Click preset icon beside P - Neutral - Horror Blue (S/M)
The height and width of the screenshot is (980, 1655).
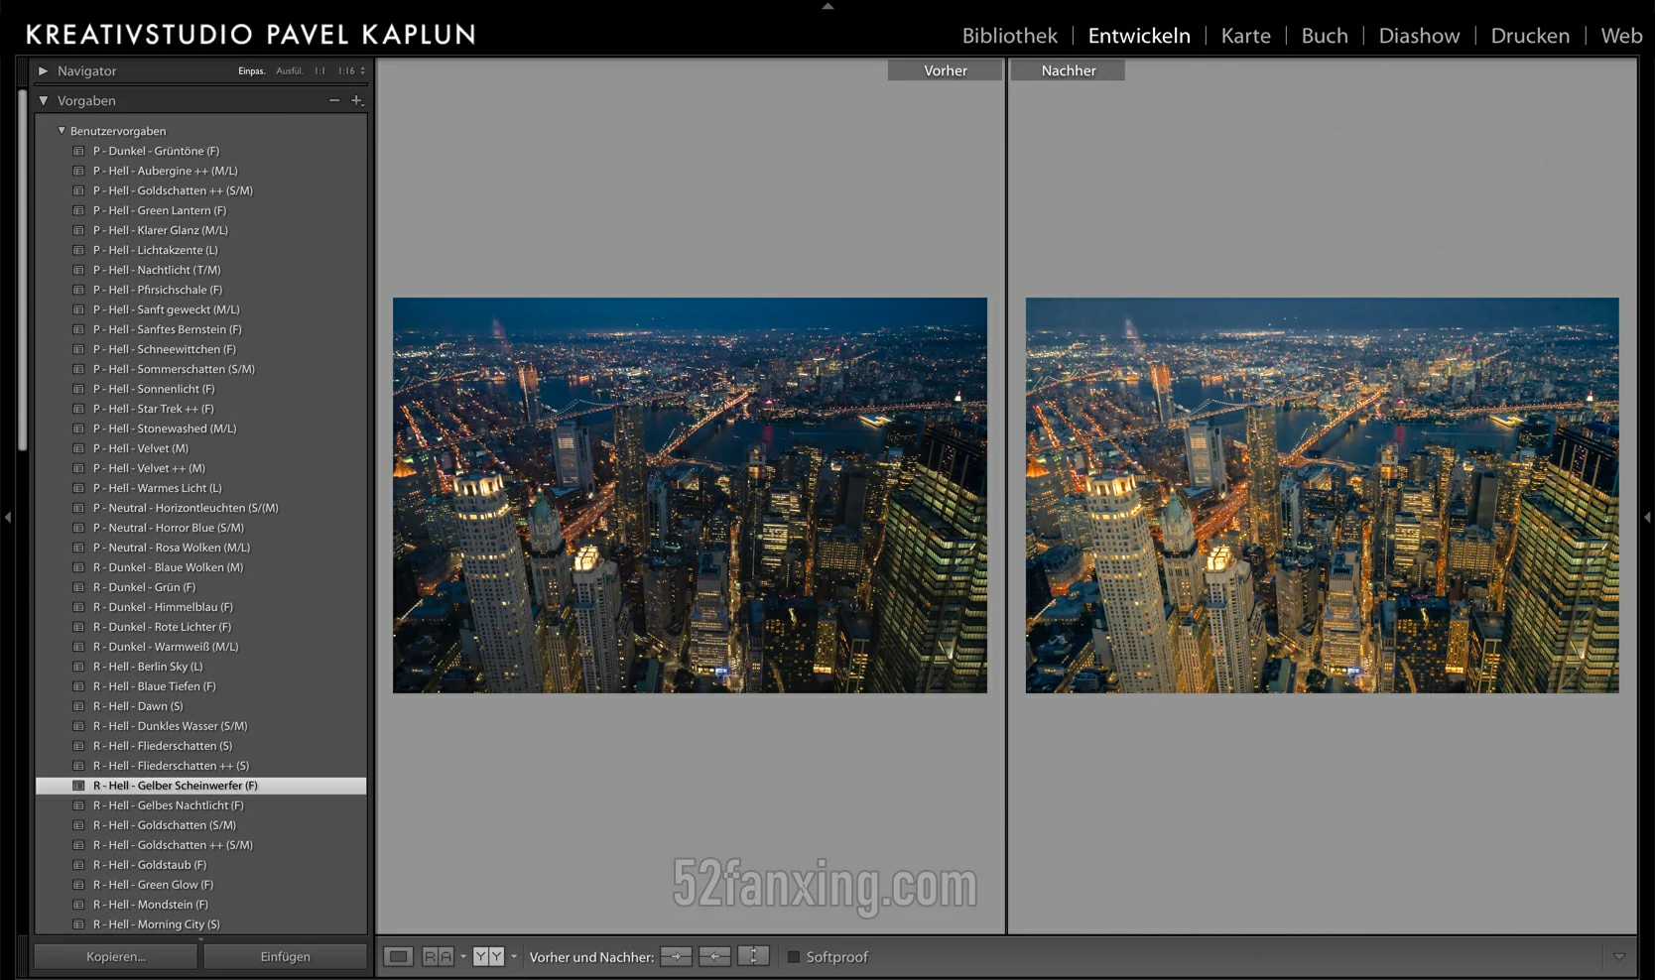coord(78,528)
